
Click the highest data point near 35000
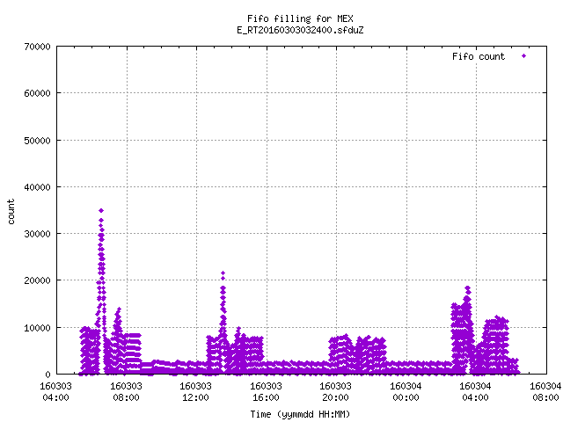point(101,211)
